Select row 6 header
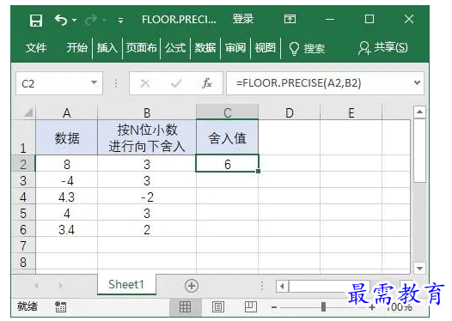 pyautogui.click(x=23, y=230)
